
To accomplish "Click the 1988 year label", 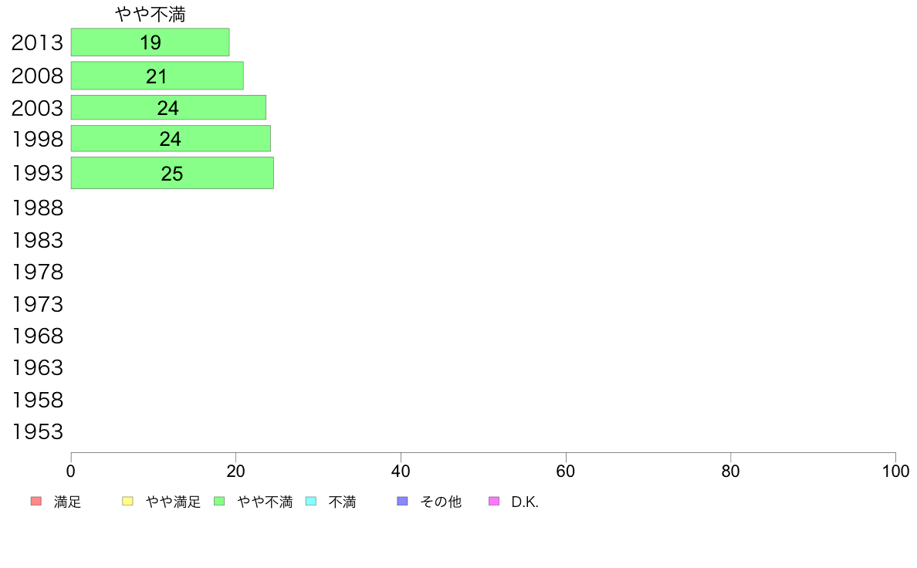I will coord(37,208).
